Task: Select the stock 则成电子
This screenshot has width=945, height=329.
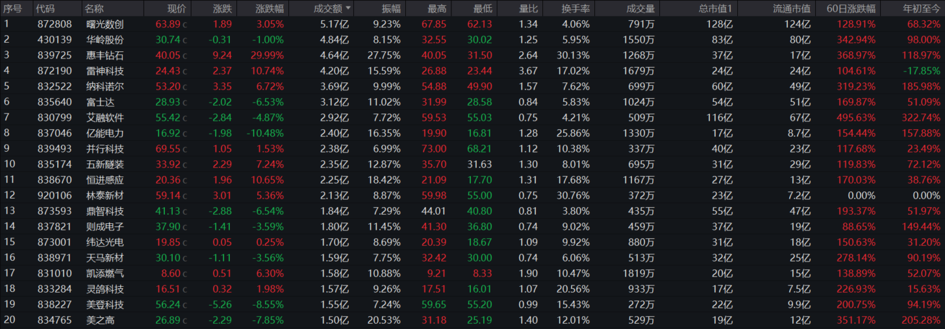Action: pyautogui.click(x=105, y=226)
